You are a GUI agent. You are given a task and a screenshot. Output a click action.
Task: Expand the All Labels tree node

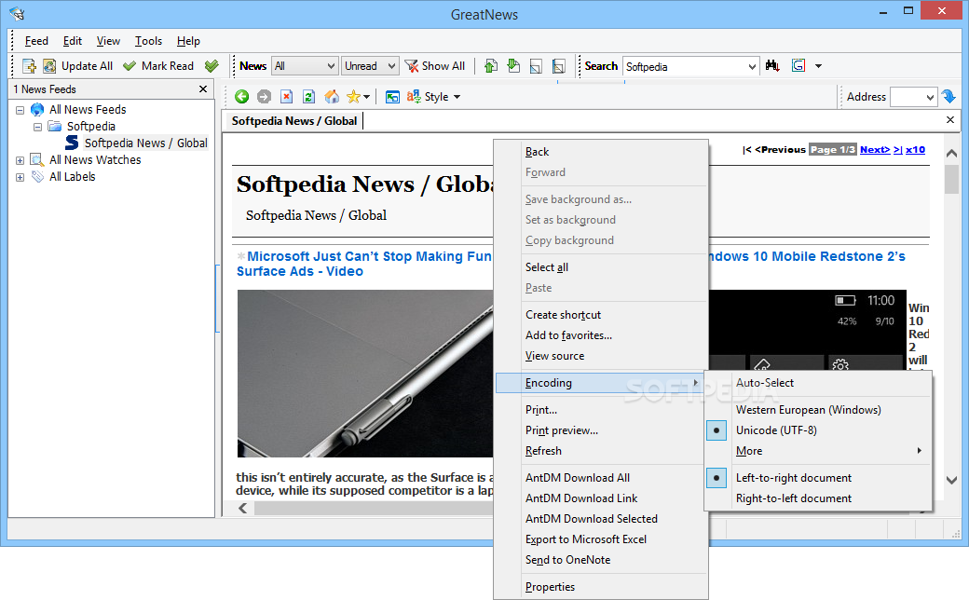pyautogui.click(x=20, y=177)
